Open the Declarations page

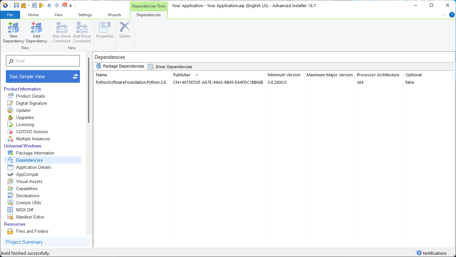coord(28,196)
